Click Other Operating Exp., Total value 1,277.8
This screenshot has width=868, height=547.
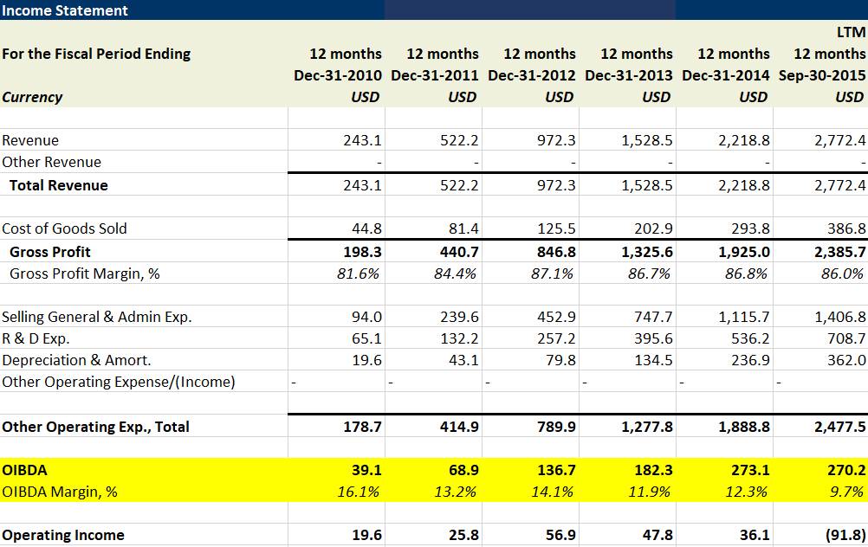click(x=646, y=427)
